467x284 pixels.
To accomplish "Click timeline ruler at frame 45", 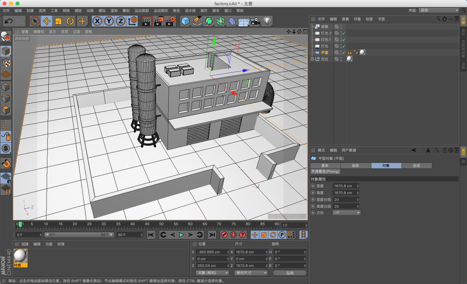I will (x=147, y=225).
